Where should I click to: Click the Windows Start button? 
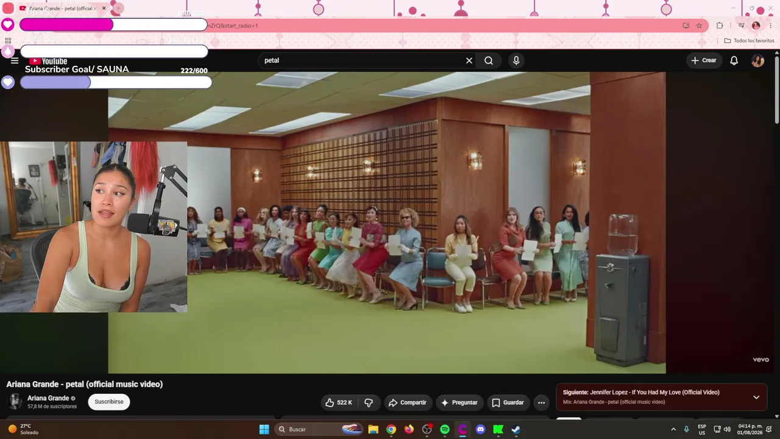click(264, 429)
